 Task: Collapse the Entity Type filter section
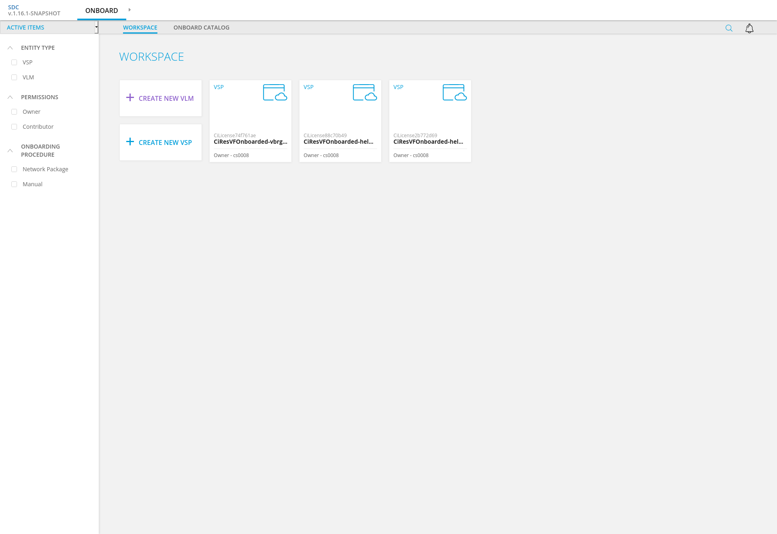point(10,48)
